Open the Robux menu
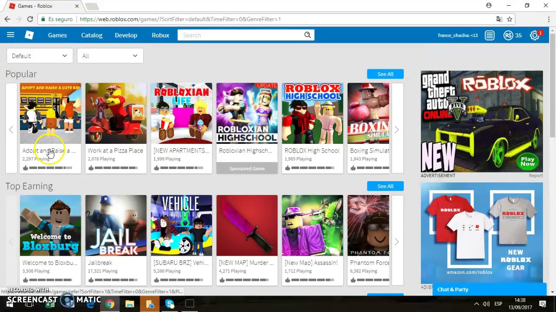The height and width of the screenshot is (312, 556). point(160,35)
